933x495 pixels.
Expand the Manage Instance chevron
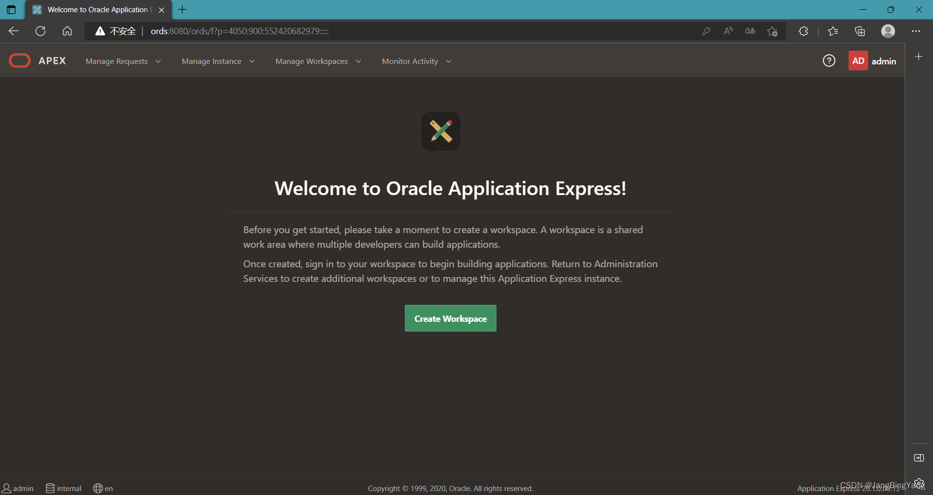tap(252, 61)
